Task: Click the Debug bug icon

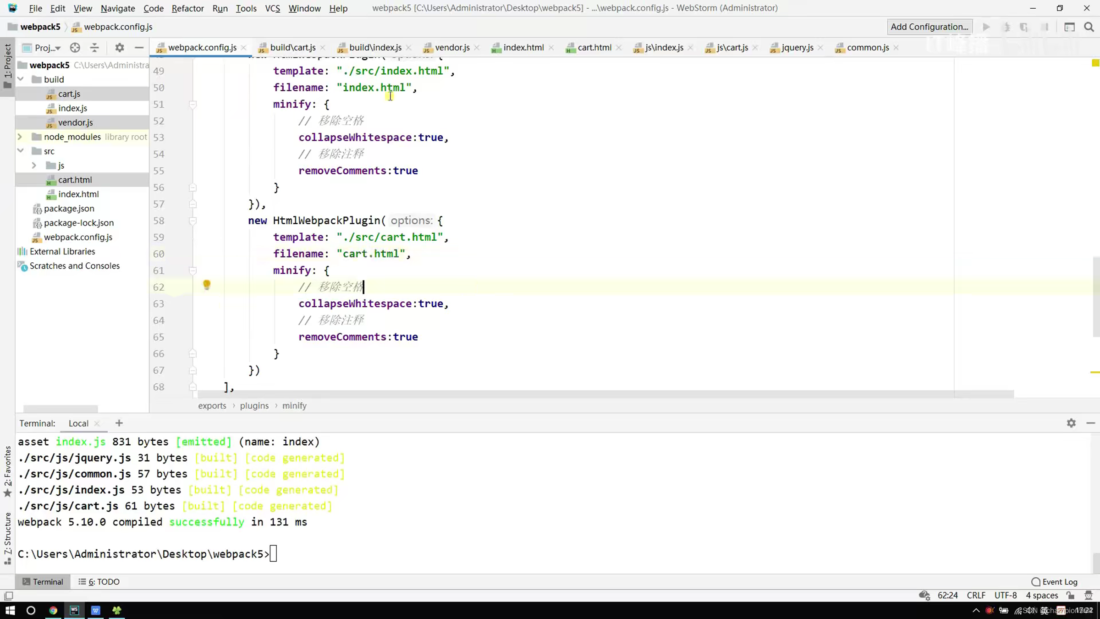Action: 1007,27
